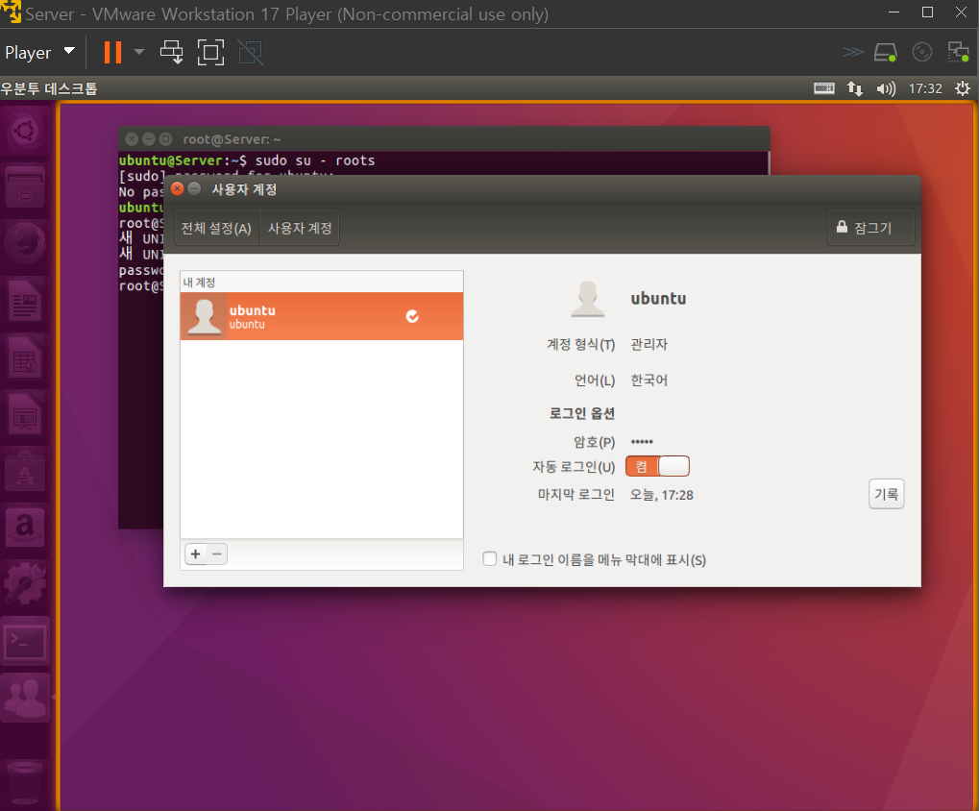Click User Accounts icon in launcher
The width and height of the screenshot is (979, 811).
click(x=25, y=697)
